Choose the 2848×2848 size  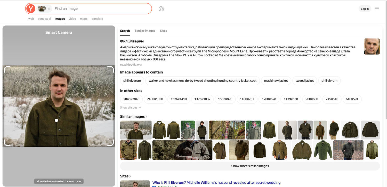131,99
